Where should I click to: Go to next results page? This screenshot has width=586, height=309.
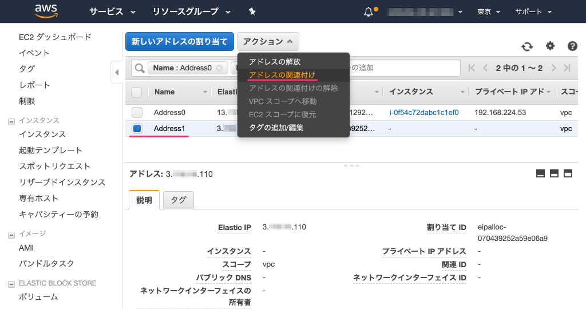coord(554,68)
